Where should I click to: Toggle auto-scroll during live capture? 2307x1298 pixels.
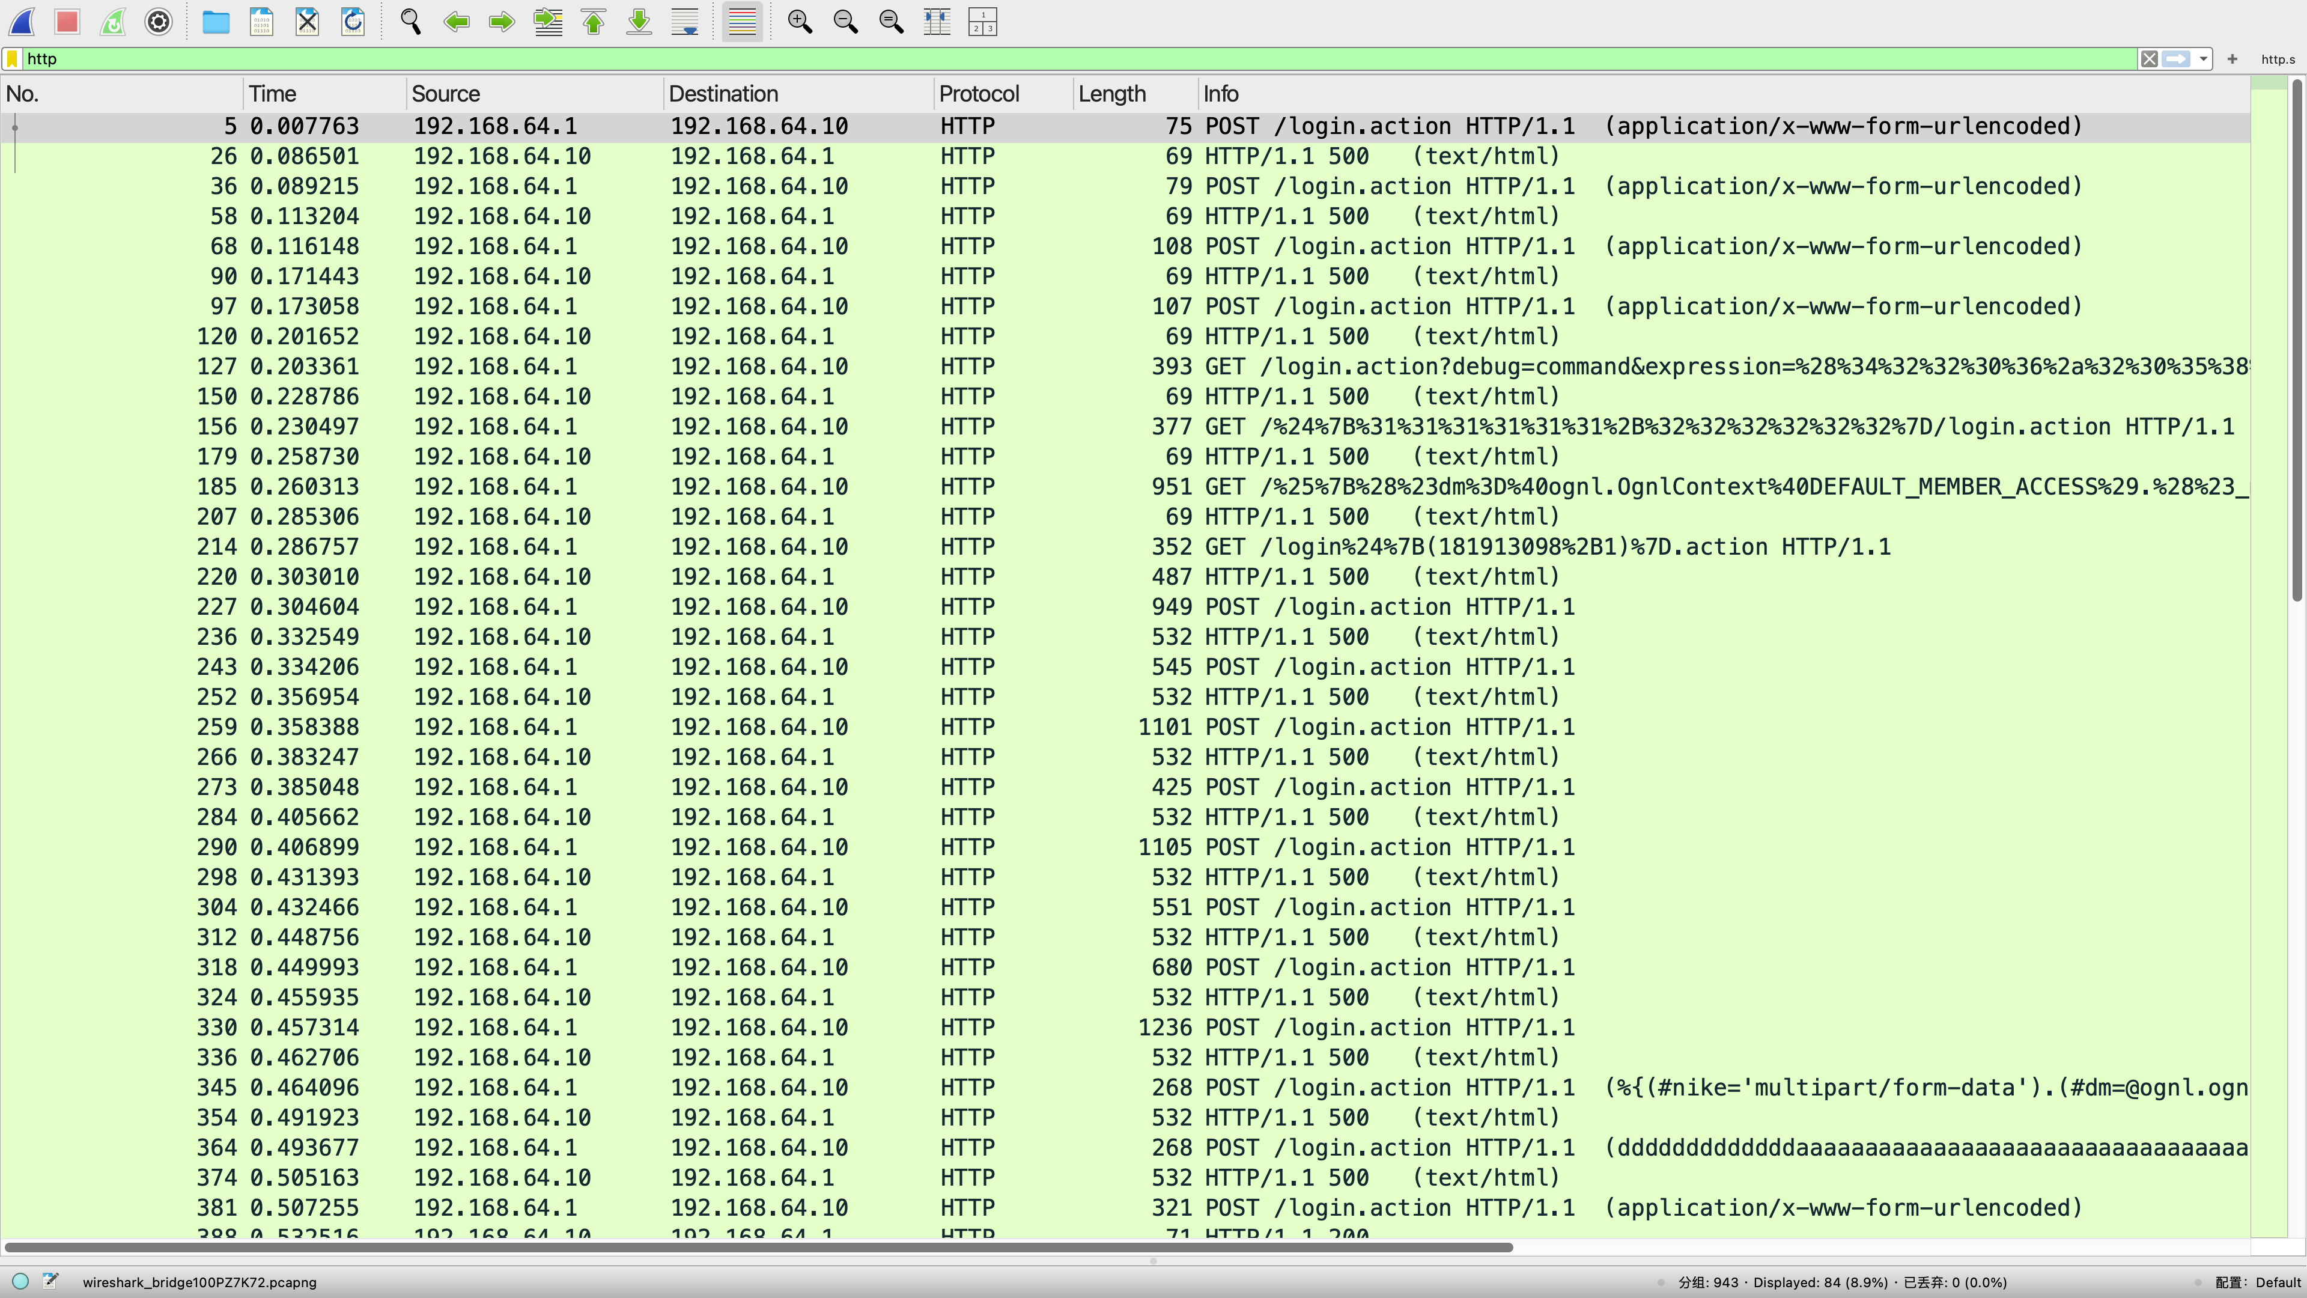point(685,22)
